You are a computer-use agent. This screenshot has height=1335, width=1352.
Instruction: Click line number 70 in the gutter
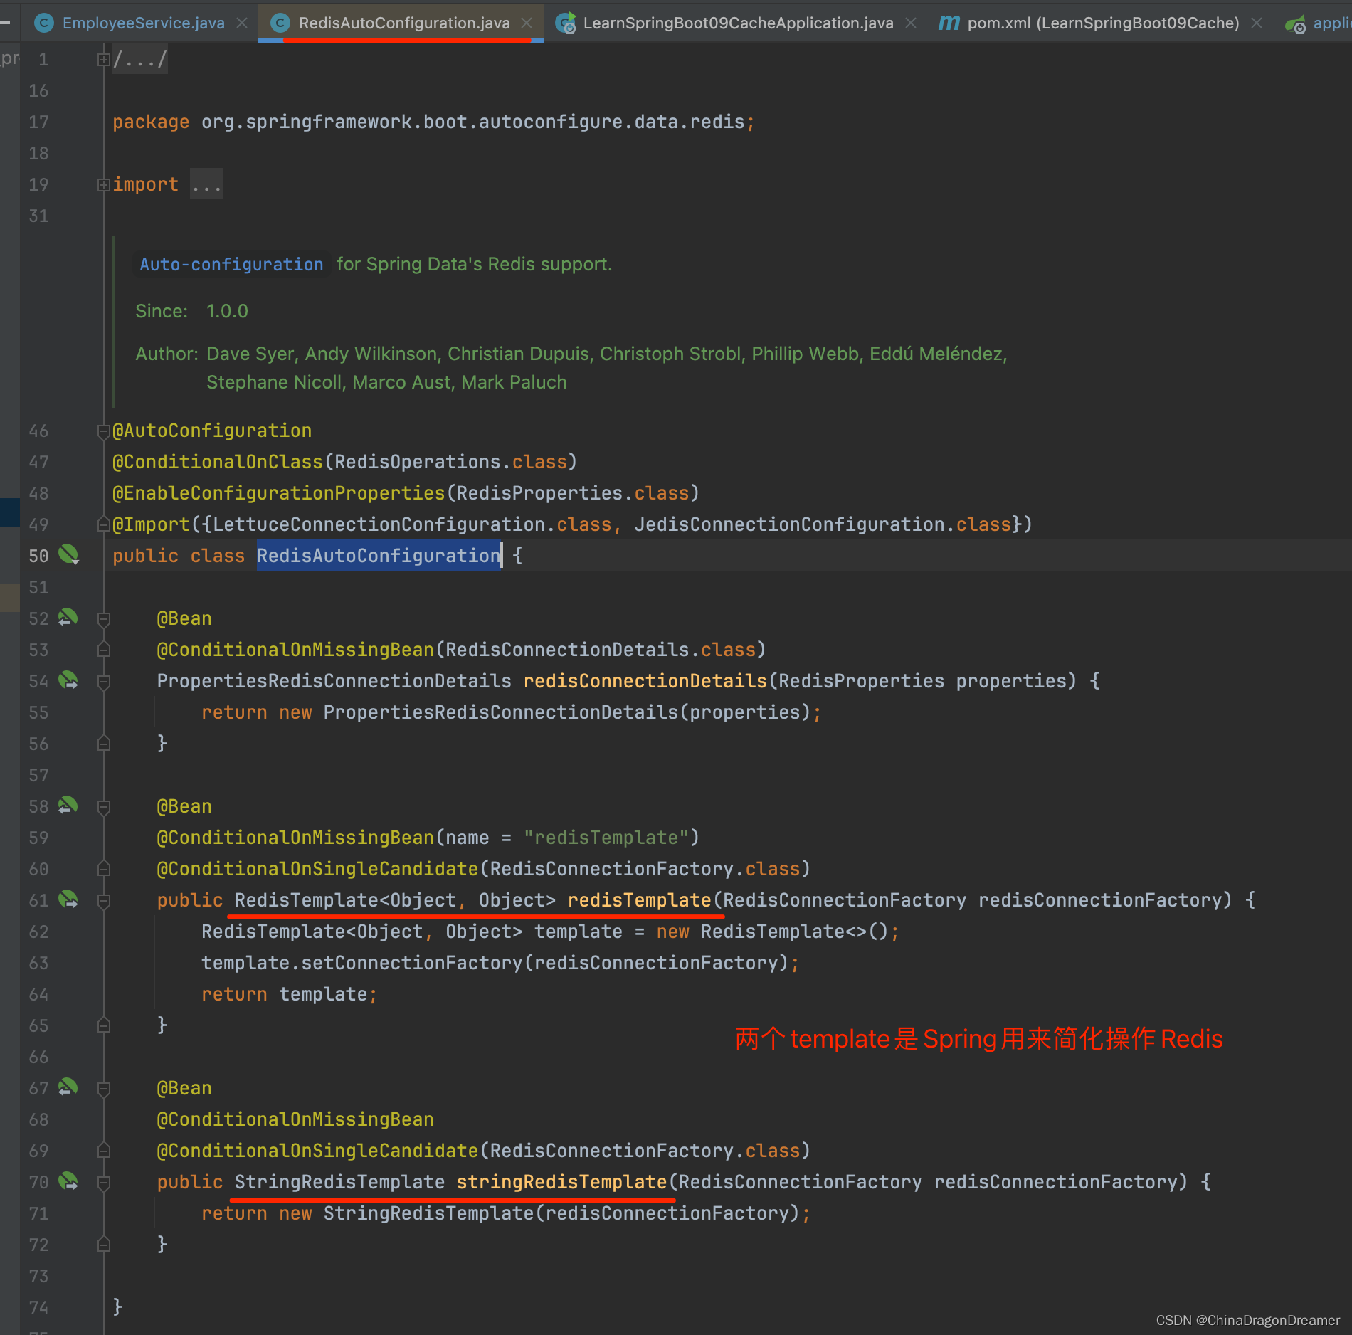tap(38, 1182)
